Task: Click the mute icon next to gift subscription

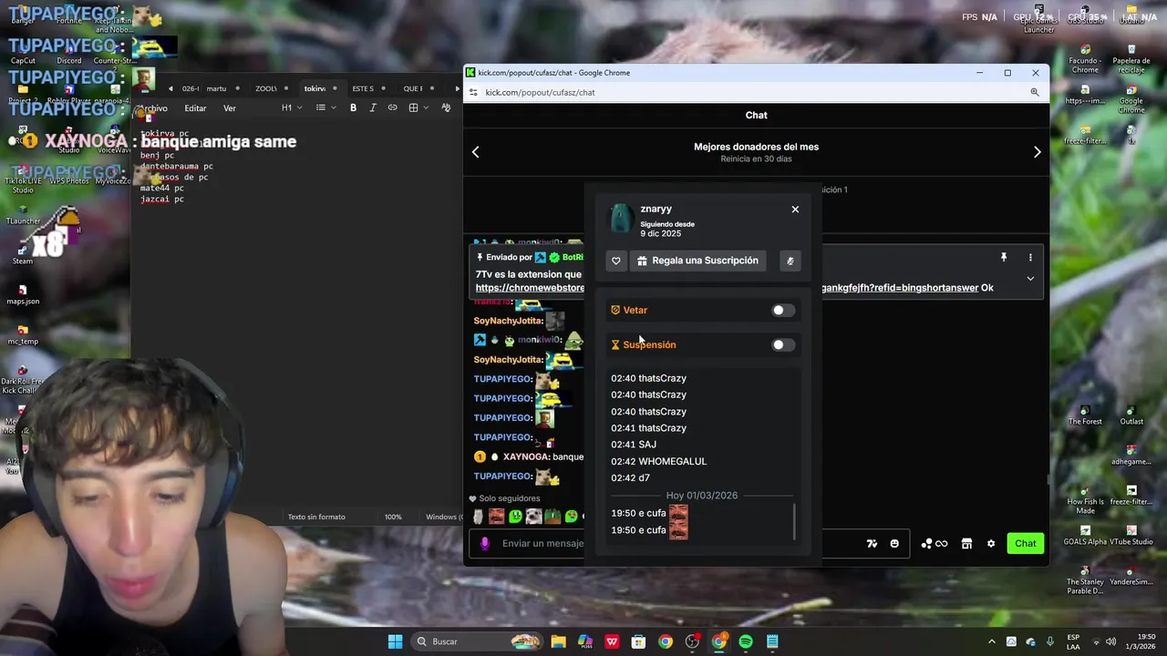Action: click(790, 261)
